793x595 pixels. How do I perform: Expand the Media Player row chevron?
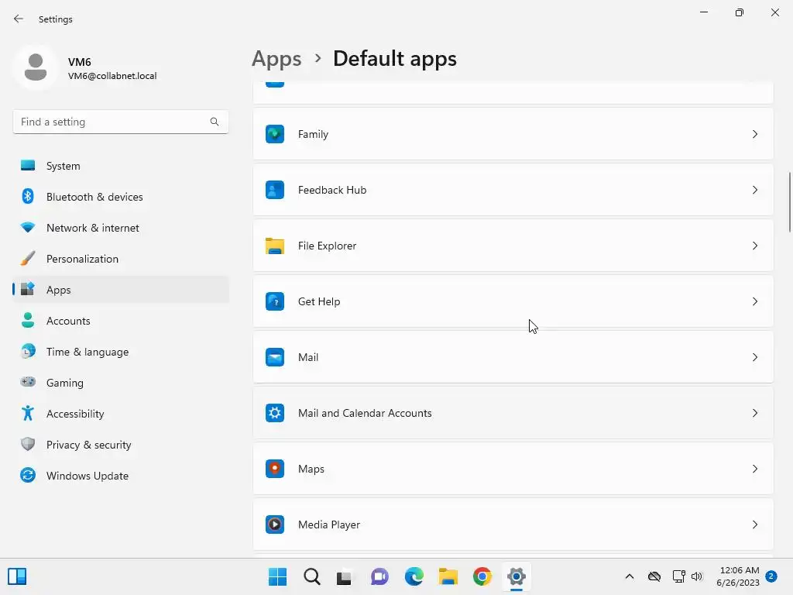coord(754,524)
